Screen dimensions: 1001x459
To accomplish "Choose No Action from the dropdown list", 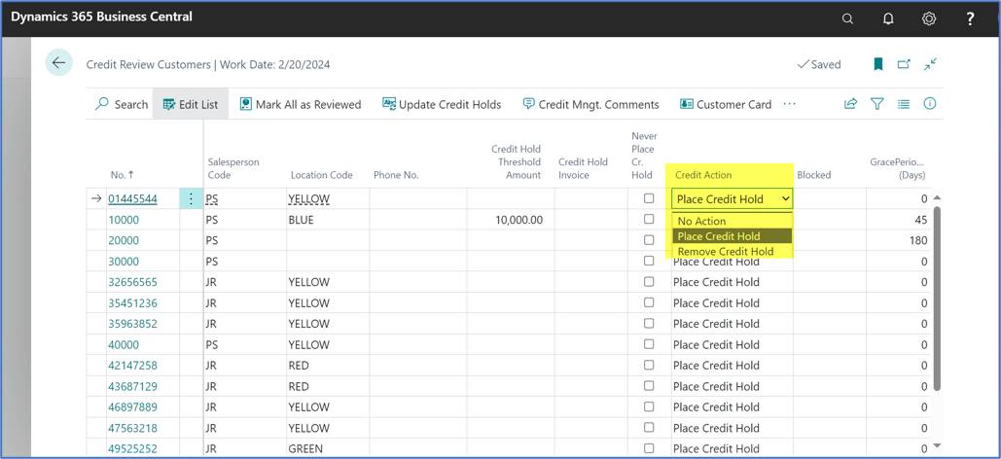I will 733,221.
